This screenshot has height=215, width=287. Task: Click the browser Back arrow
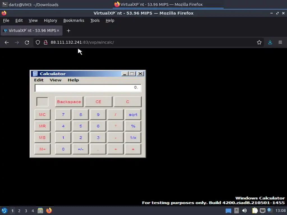click(7, 43)
